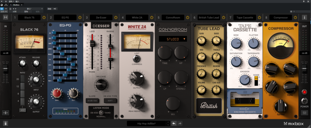Image resolution: width=311 pixels, height=128 pixels.
Task: Click the arc icon beside the blue bypass button
Action: tap(6, 9)
